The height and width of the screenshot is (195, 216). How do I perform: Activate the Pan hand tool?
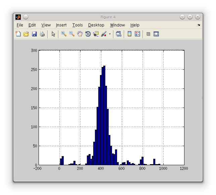80,34
